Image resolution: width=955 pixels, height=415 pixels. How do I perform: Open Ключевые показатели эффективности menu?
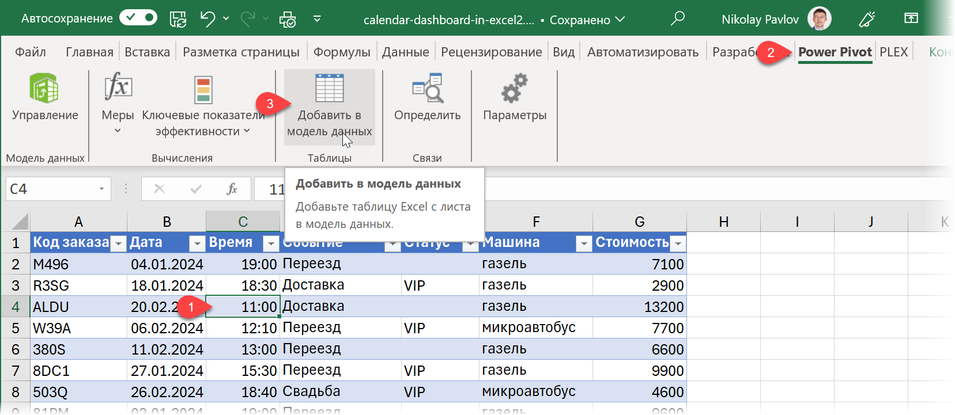[x=203, y=105]
